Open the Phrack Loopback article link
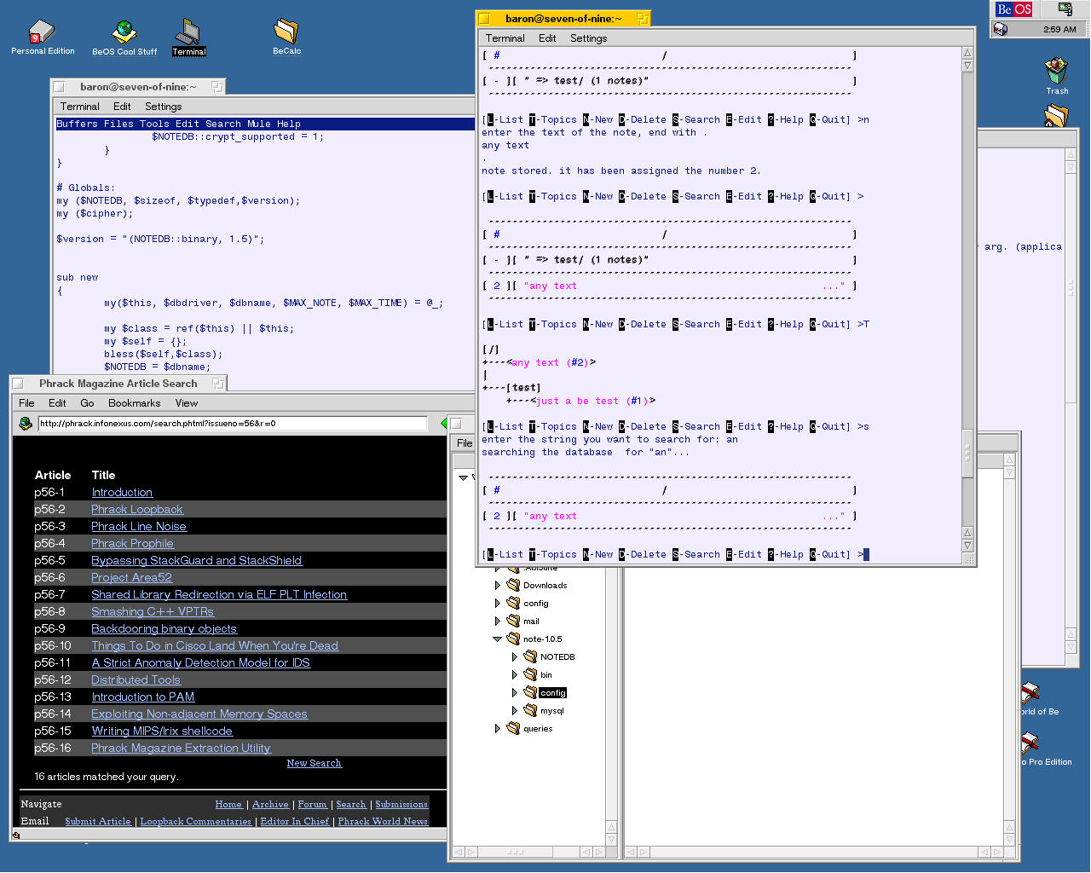 [137, 510]
